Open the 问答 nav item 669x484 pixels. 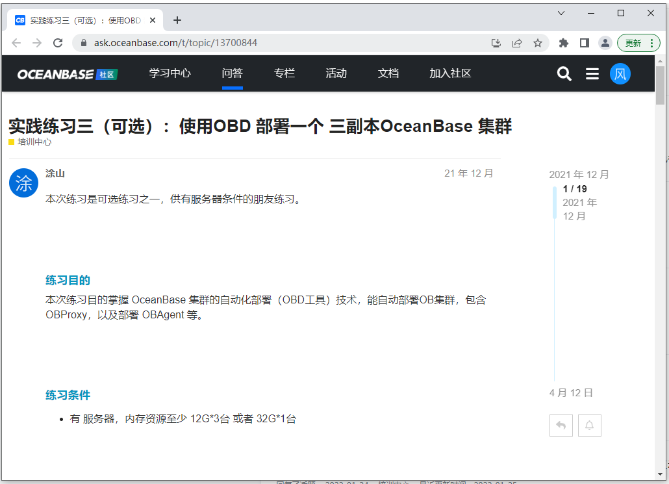click(x=232, y=73)
